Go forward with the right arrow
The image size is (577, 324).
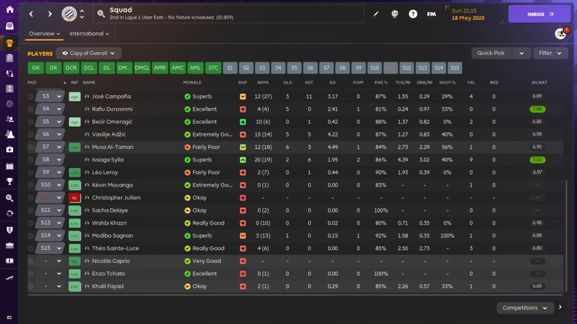50,14
